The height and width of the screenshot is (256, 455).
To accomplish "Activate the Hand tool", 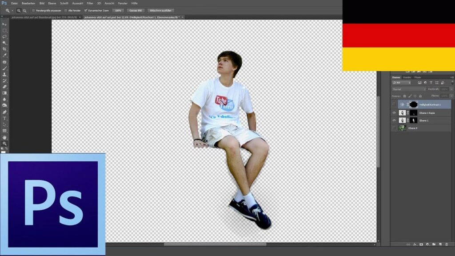I will pos(4,137).
